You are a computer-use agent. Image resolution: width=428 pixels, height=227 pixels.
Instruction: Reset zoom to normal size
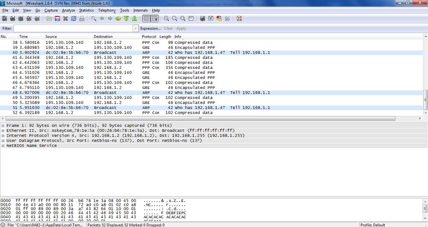coord(183,18)
